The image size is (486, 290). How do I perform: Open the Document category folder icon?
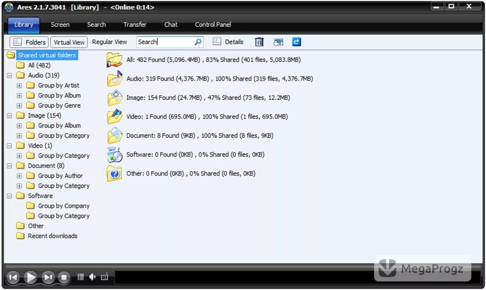115,135
